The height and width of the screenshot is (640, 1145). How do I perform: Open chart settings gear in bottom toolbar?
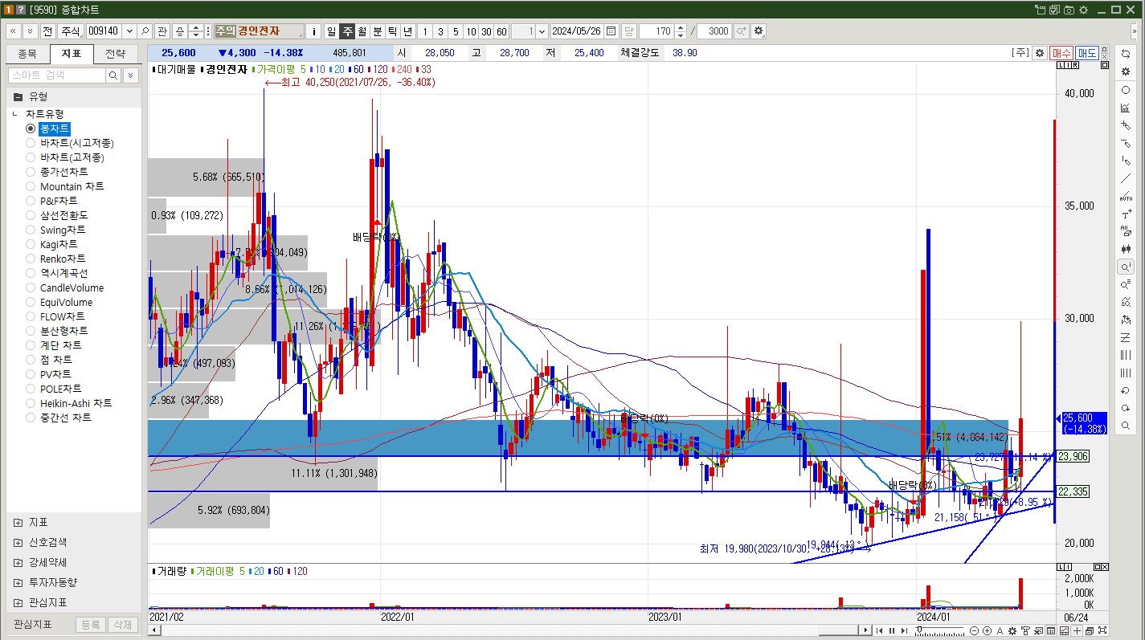pos(1012,631)
